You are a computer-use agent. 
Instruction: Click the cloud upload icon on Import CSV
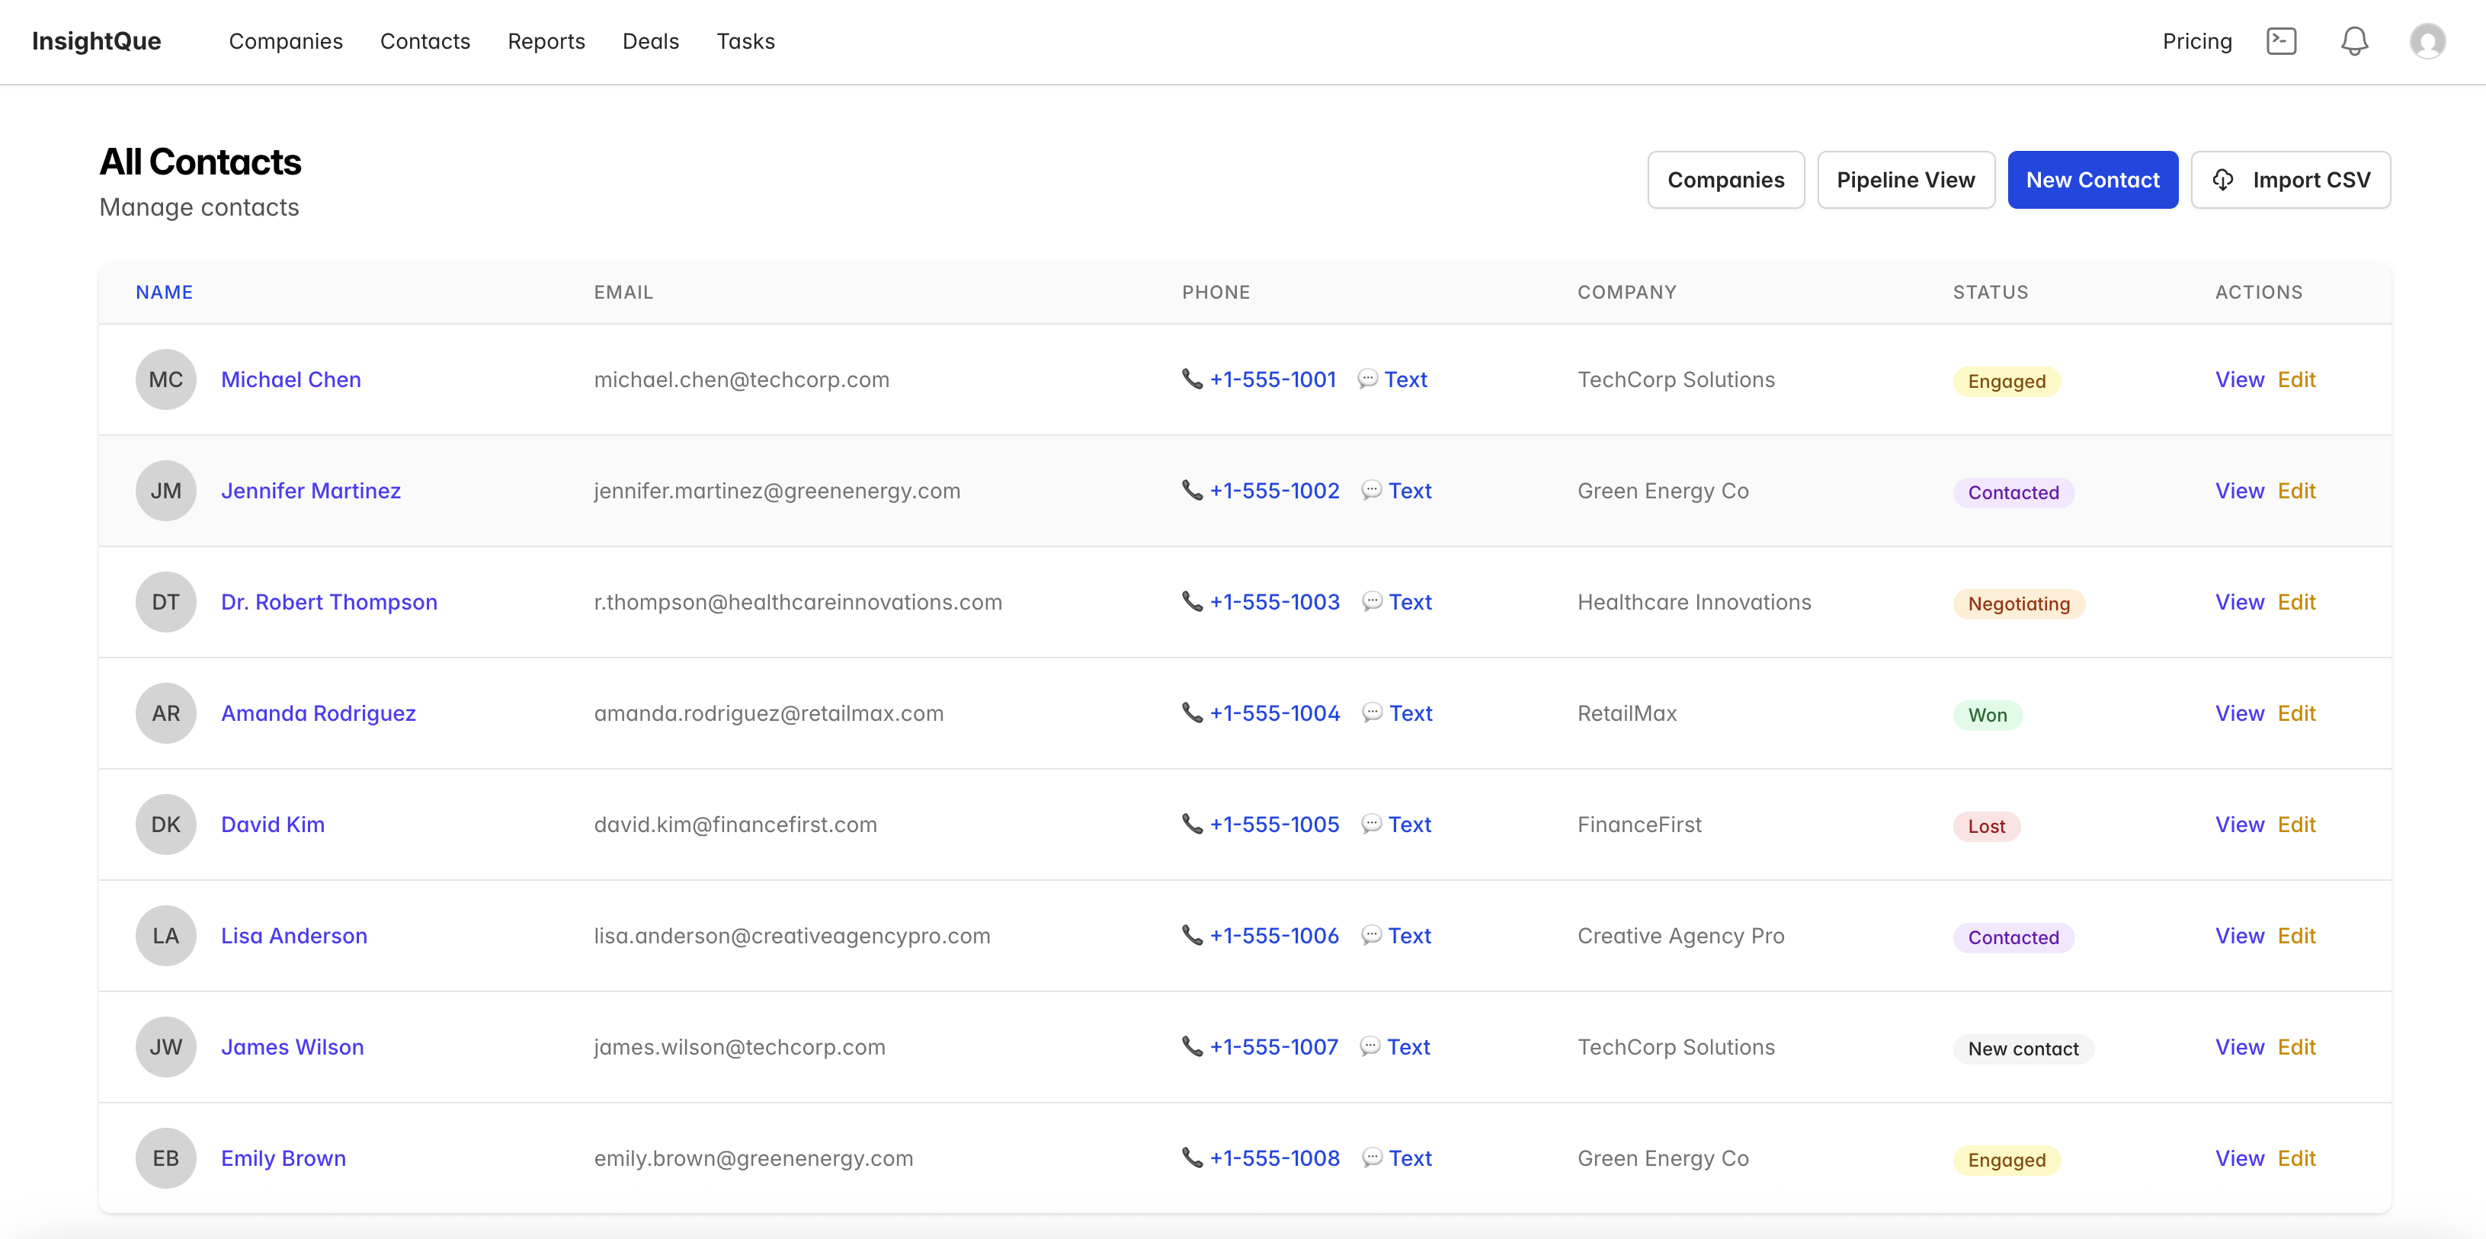point(2224,180)
